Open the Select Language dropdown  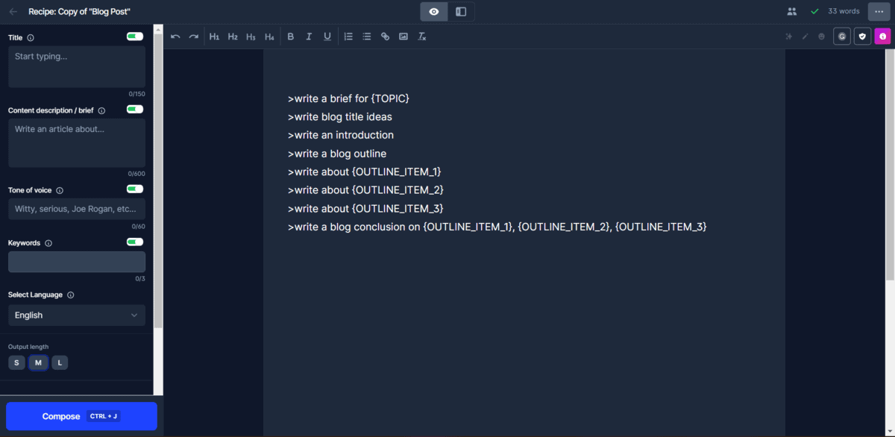point(77,315)
